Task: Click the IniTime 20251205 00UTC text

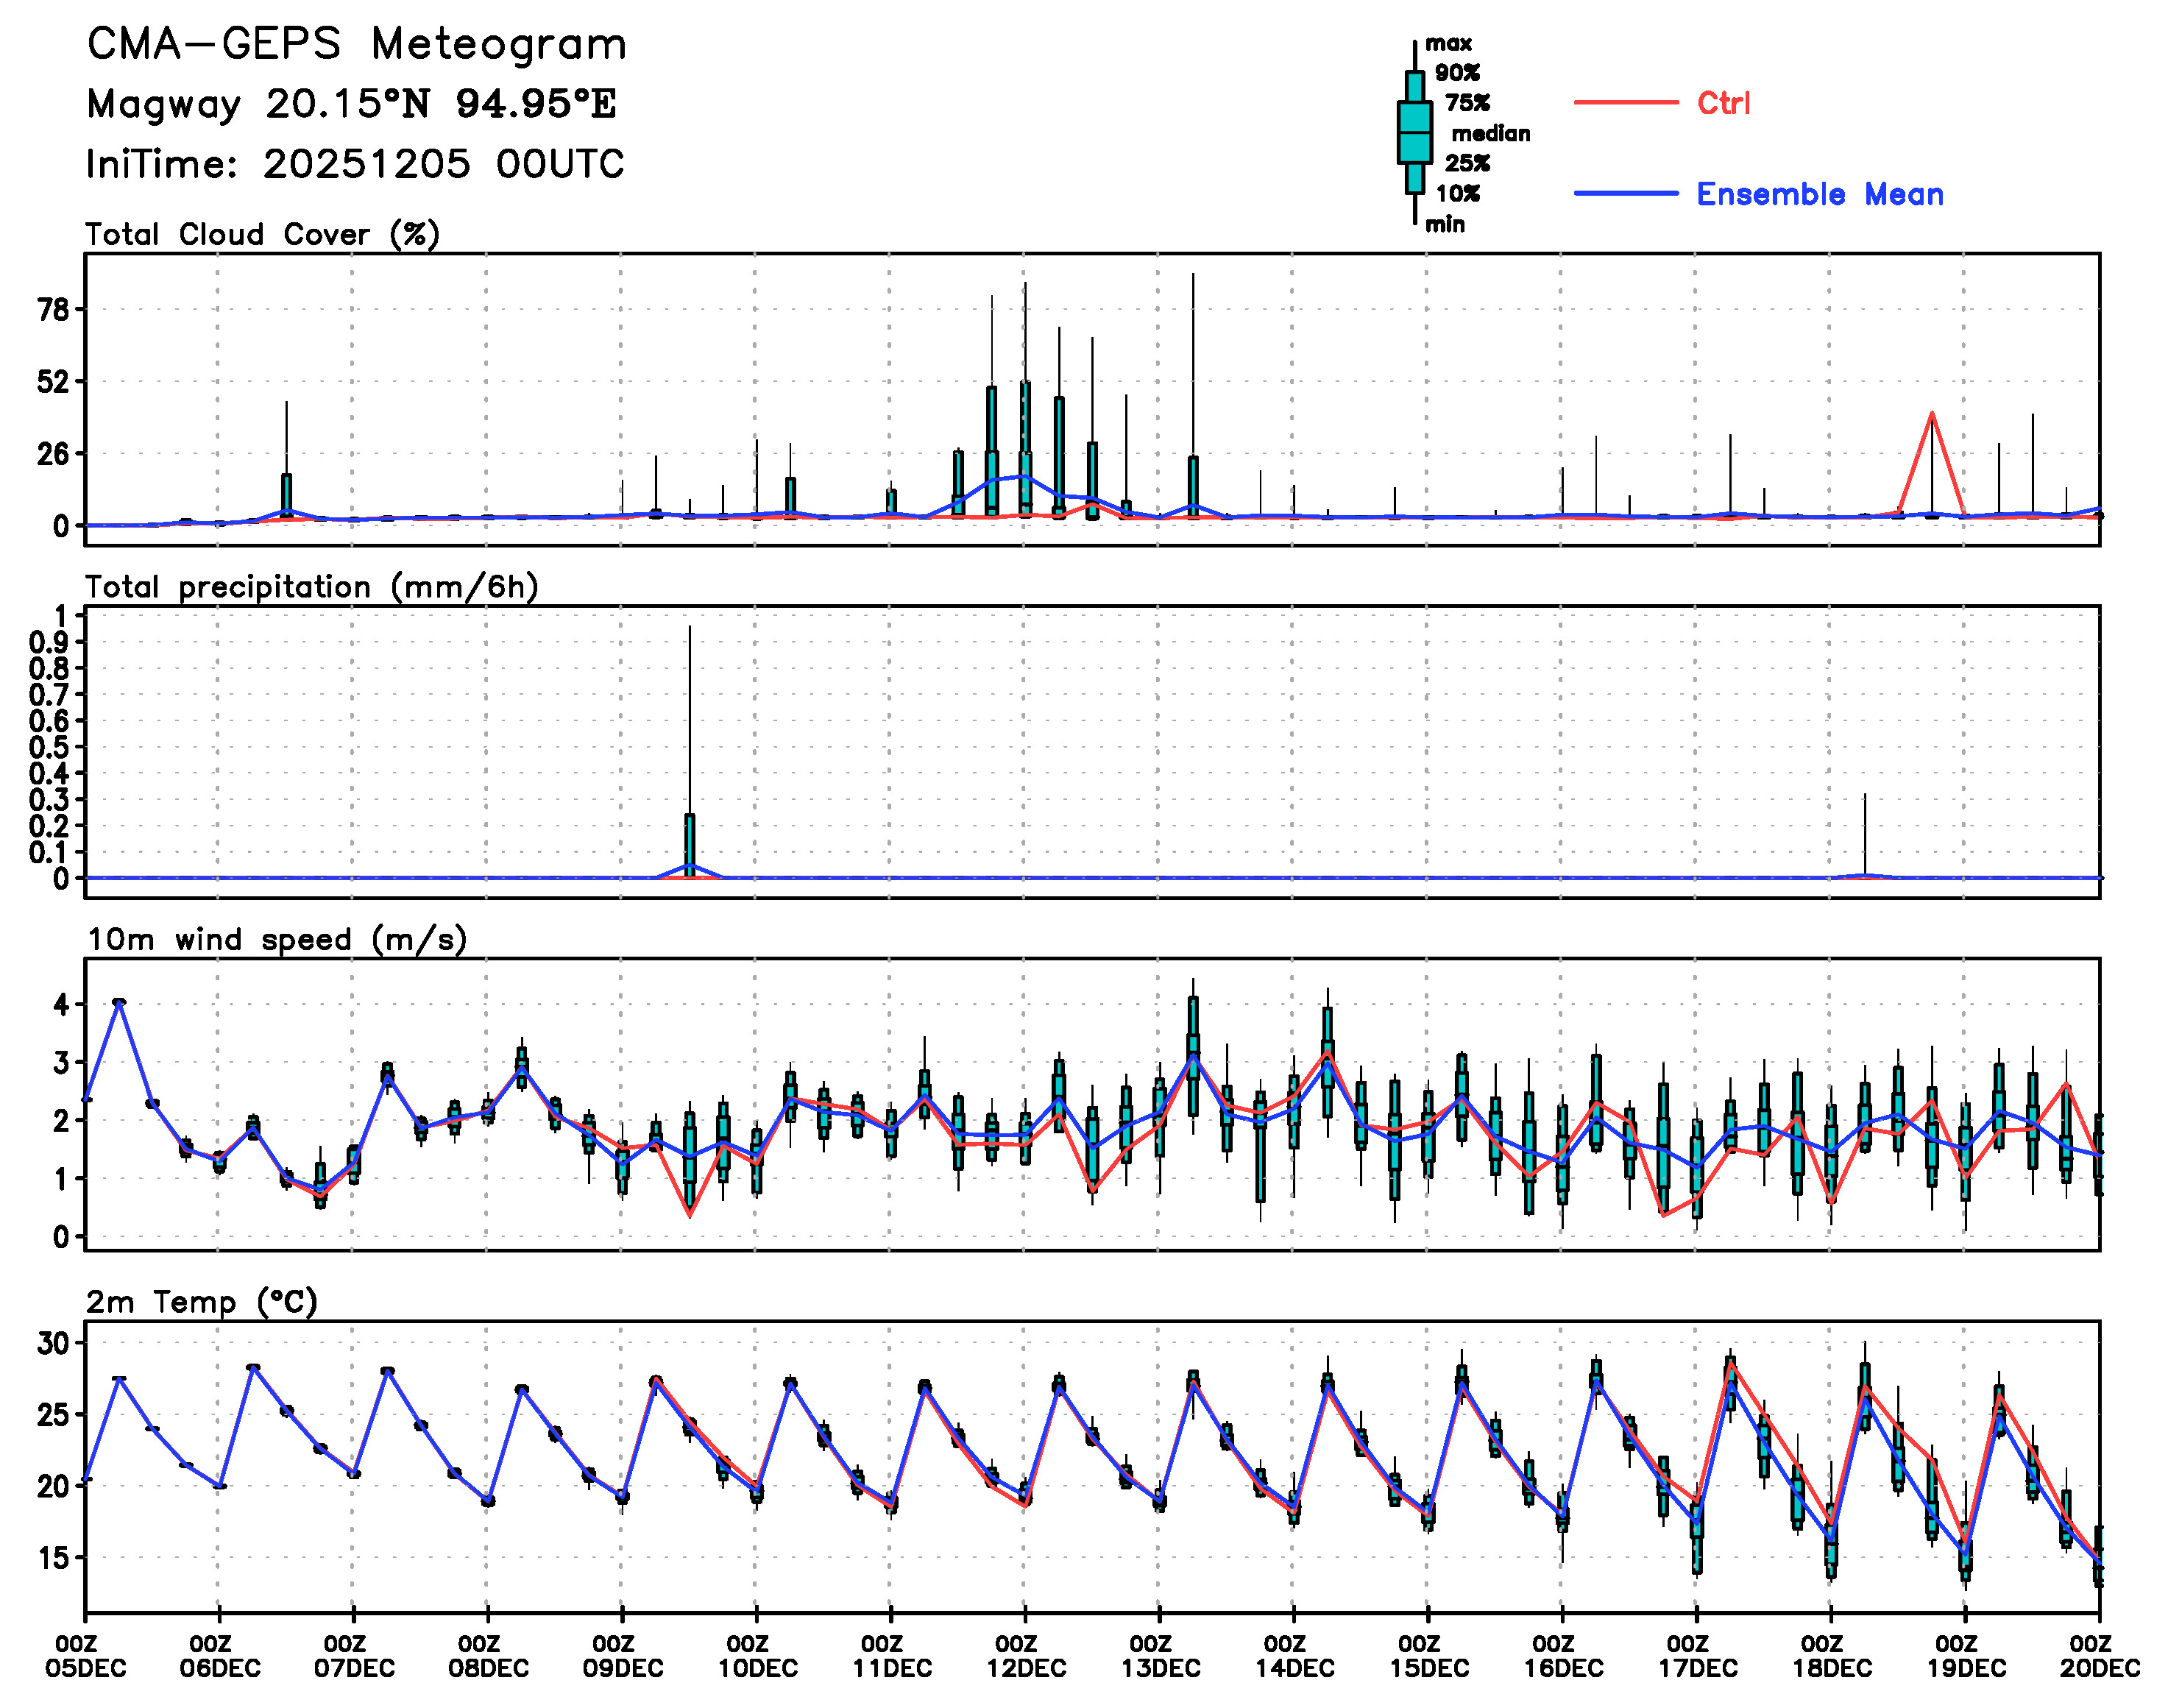Action: click(355, 164)
